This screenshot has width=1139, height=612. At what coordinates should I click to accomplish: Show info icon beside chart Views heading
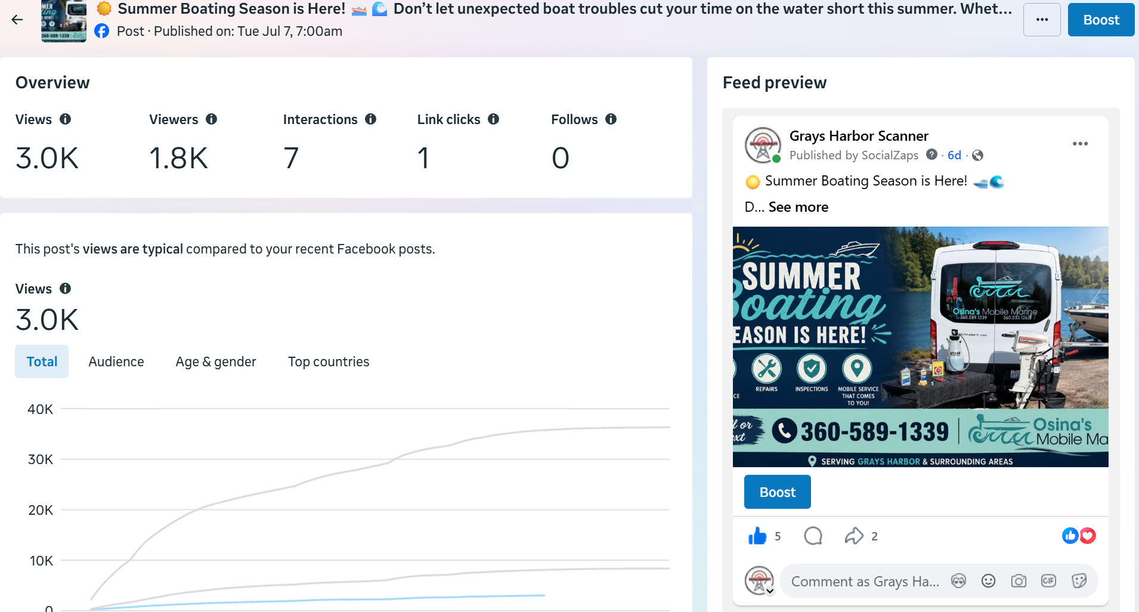tap(66, 289)
